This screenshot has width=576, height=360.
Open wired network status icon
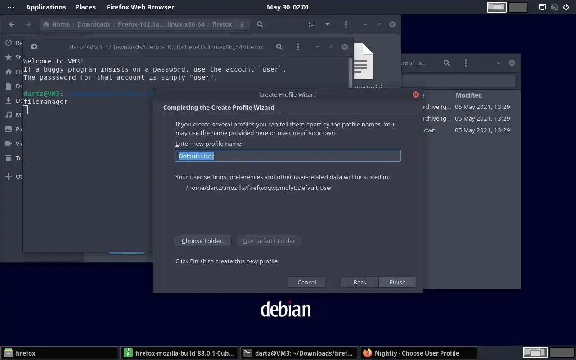543,7
